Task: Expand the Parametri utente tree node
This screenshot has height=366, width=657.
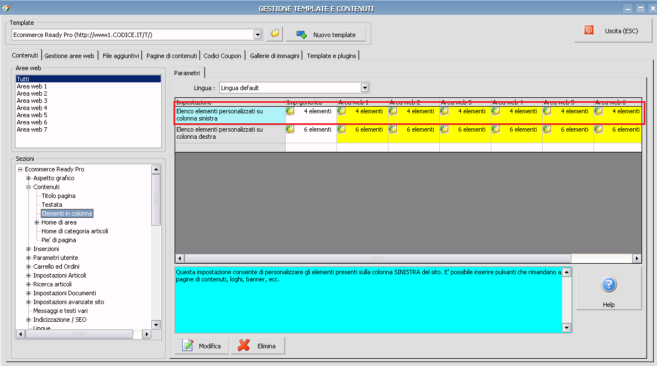Action: click(x=29, y=258)
